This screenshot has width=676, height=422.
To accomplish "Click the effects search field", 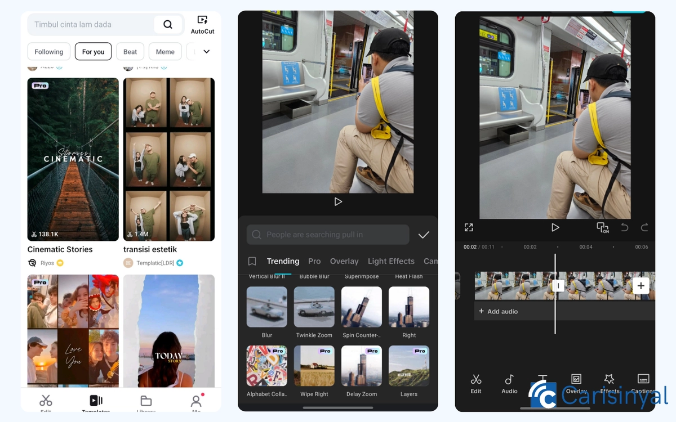I will coord(328,235).
